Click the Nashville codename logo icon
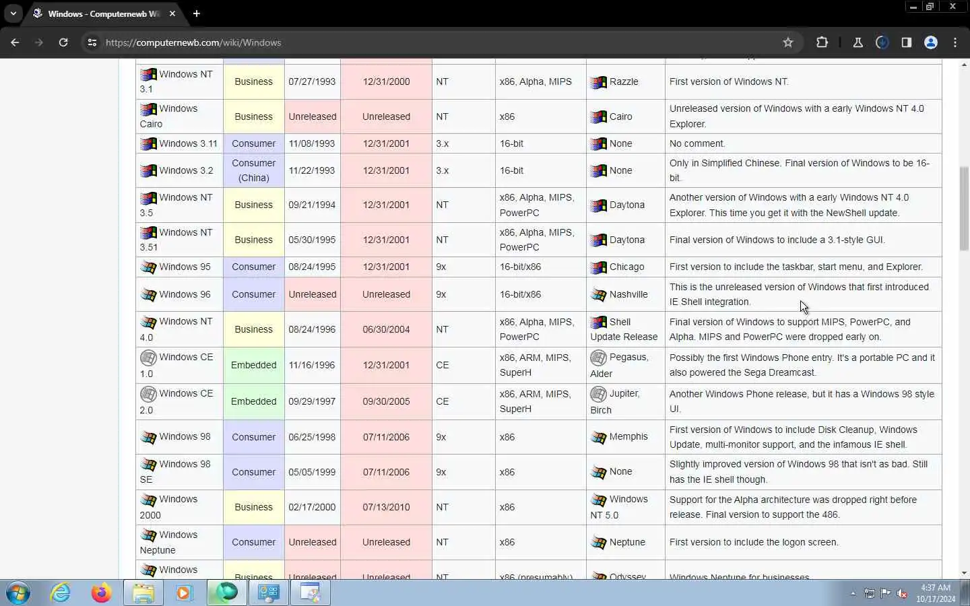970x606 pixels. coord(598,295)
